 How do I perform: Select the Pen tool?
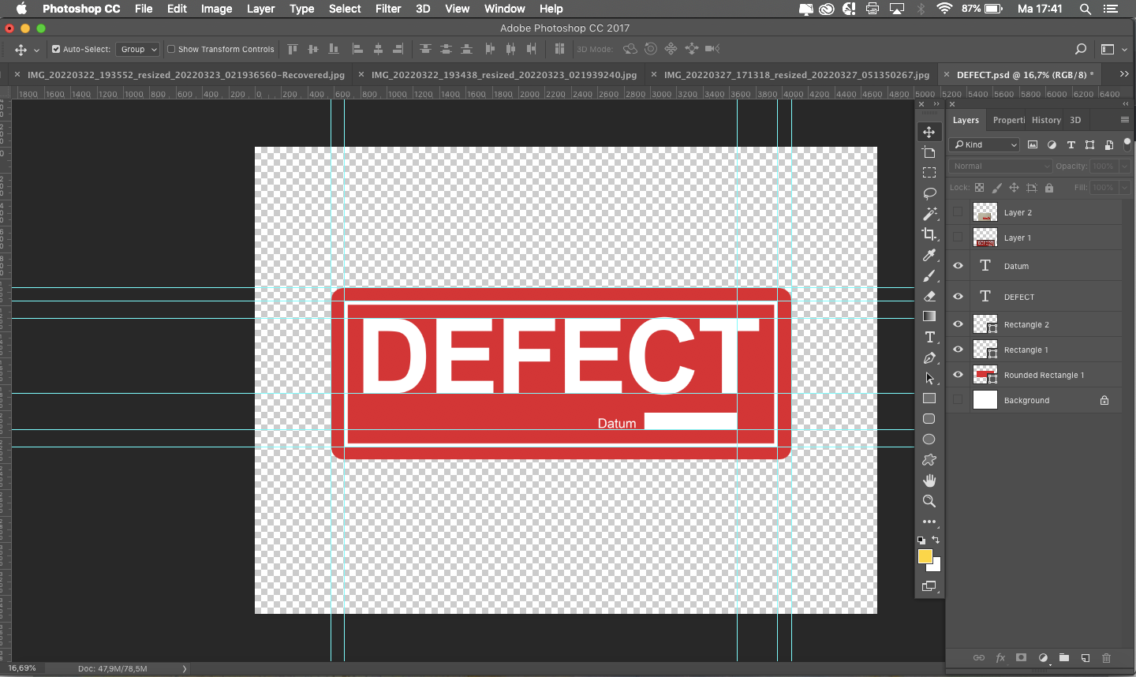click(x=929, y=357)
